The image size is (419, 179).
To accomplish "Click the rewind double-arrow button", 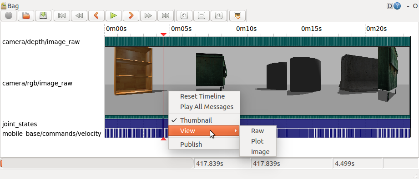I will [x=79, y=15].
